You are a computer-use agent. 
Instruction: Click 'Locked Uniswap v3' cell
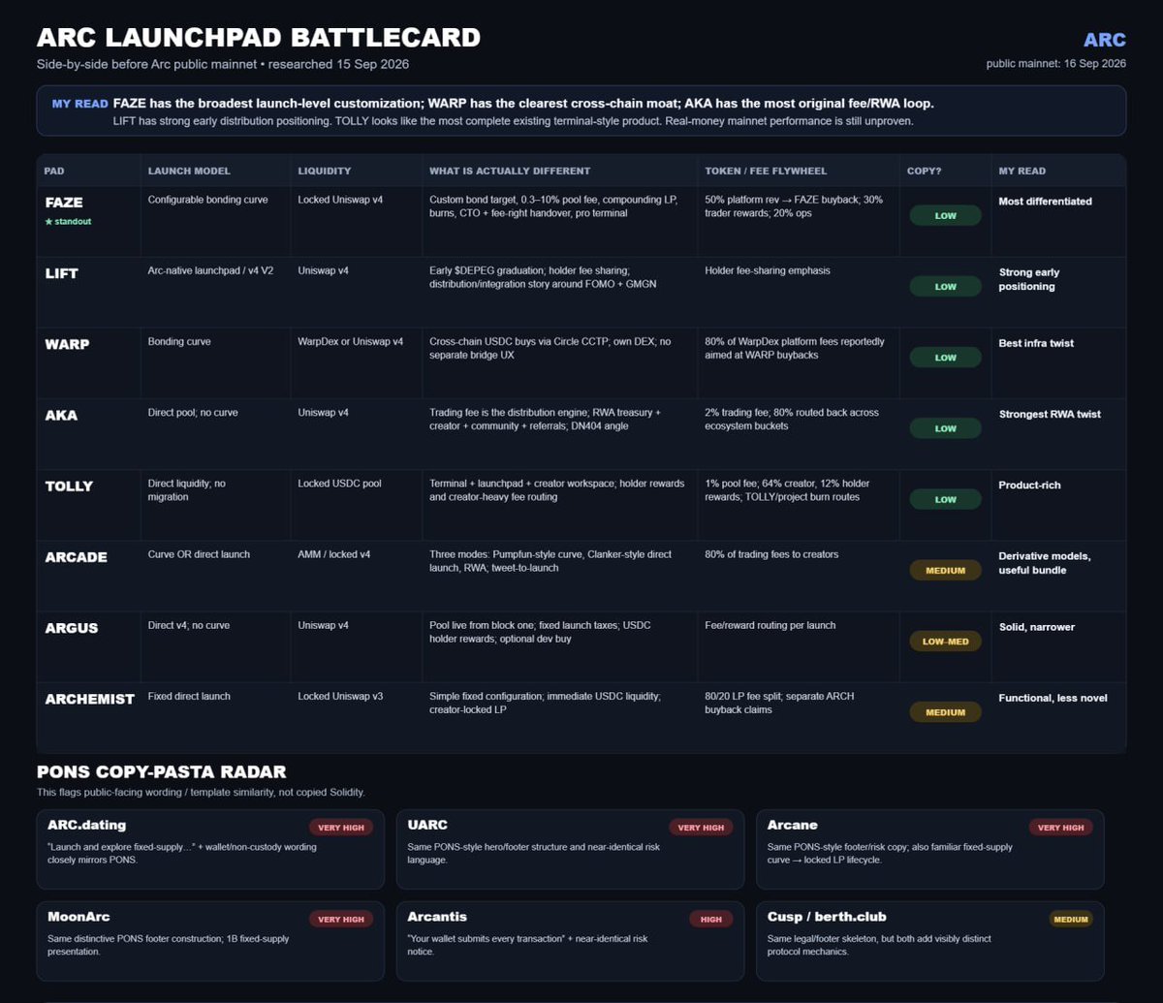342,696
